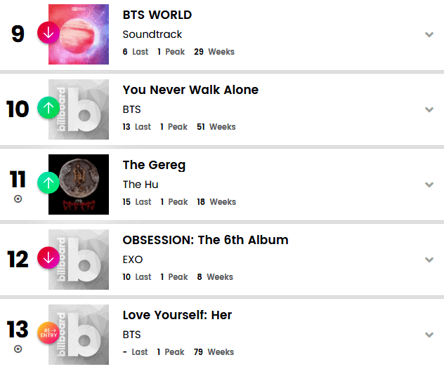Click the down arrow icon beside BTS WORLD
This screenshot has height=369, width=444.
48,33
